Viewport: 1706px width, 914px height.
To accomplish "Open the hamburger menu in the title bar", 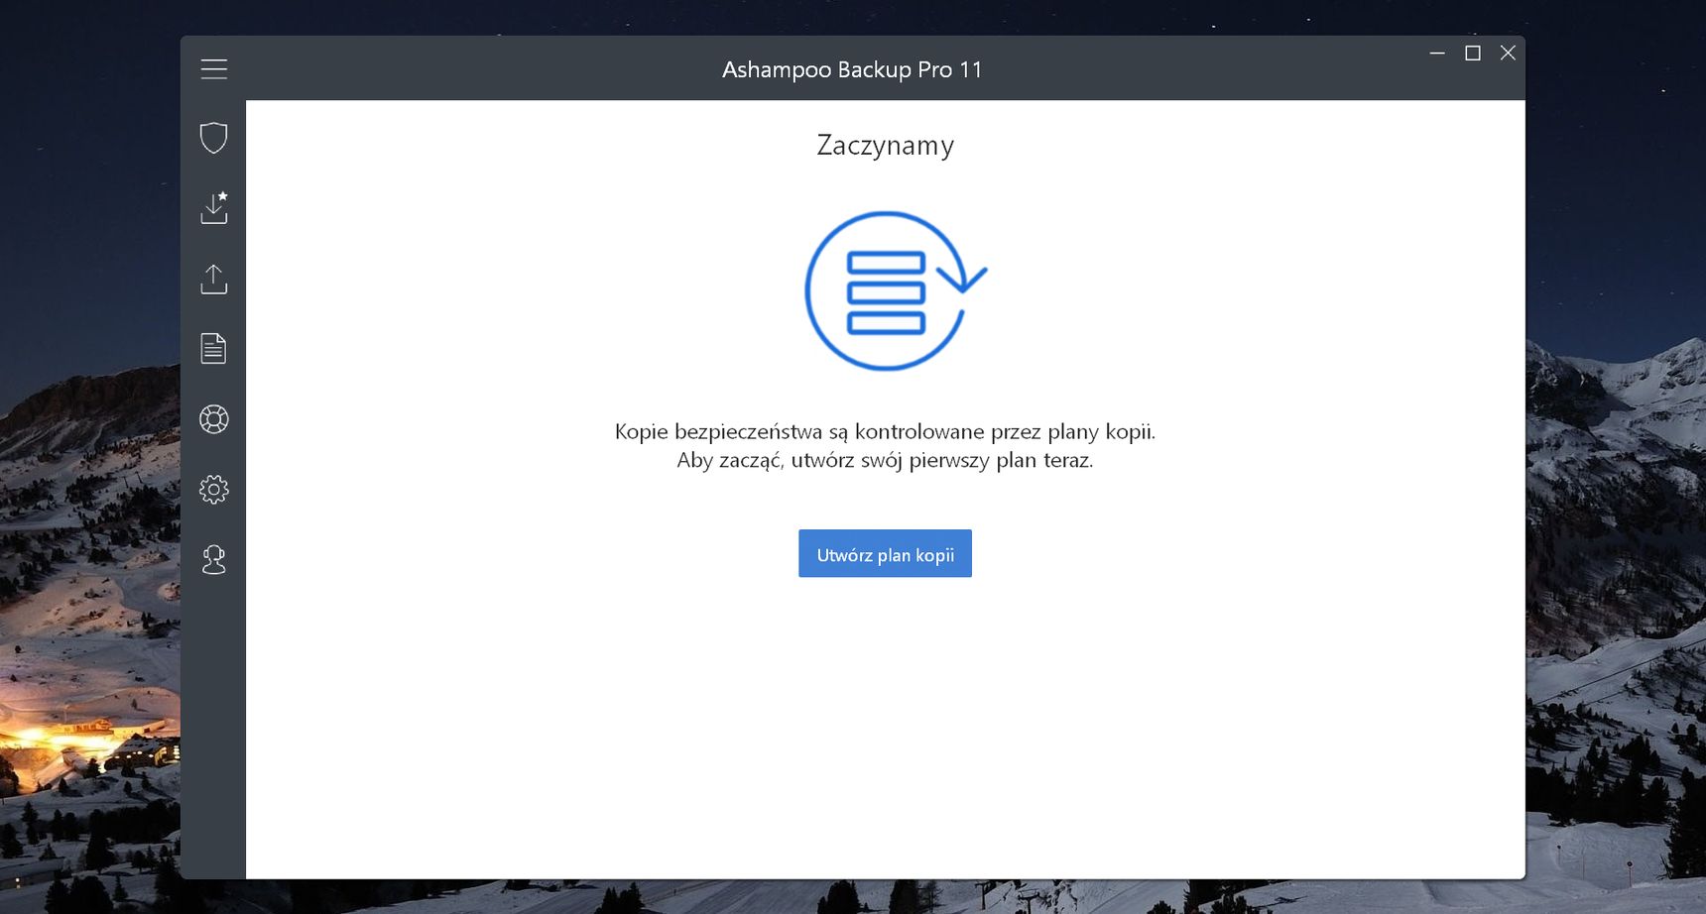I will tap(213, 68).
